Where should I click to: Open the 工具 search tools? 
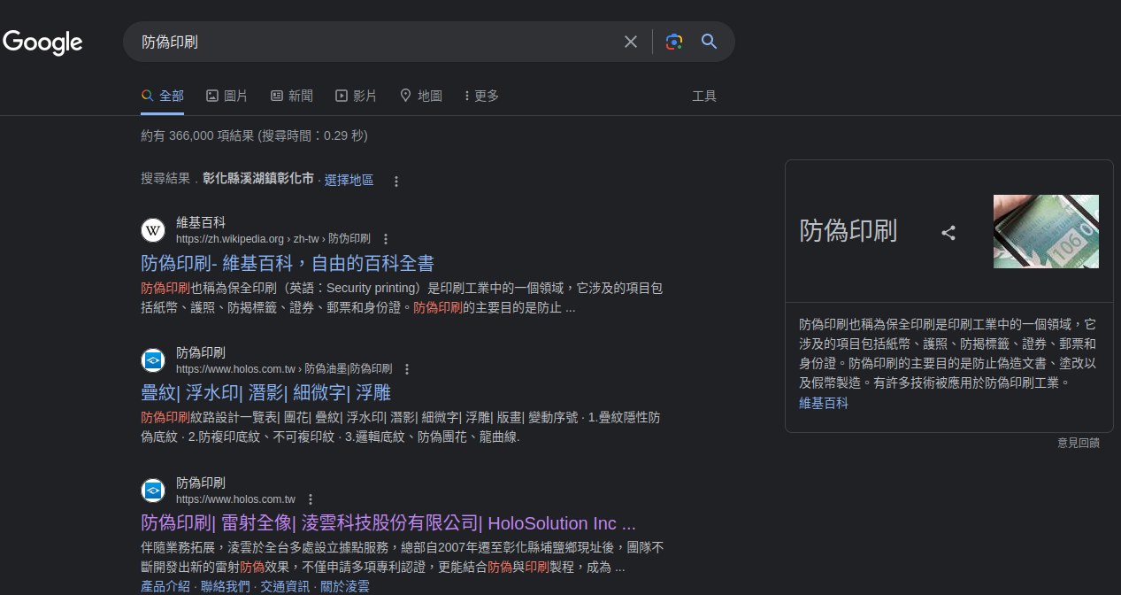(704, 96)
